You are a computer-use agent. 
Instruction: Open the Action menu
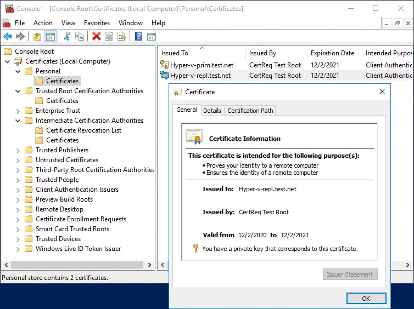point(43,23)
